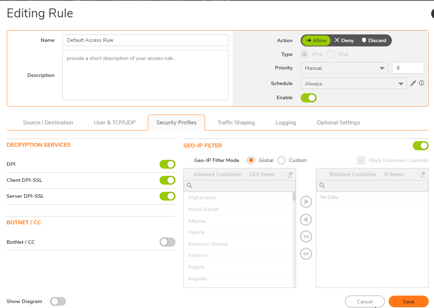Clear Blocked Countries list with eraser icon

(x=422, y=174)
